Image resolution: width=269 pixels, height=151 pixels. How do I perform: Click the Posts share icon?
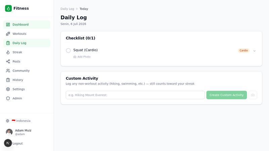pyautogui.click(x=8, y=61)
